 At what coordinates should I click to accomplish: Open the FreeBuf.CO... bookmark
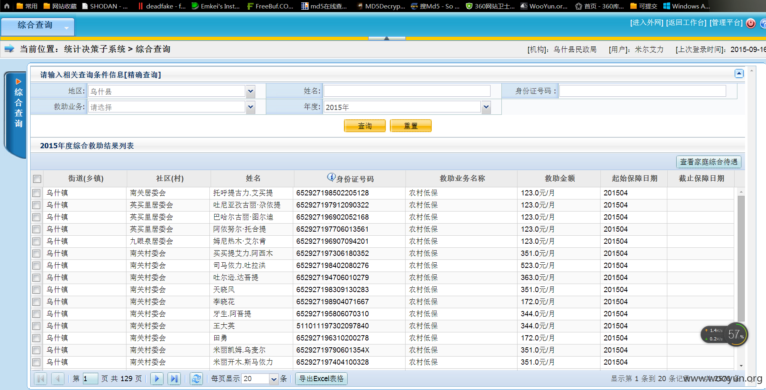(270, 6)
